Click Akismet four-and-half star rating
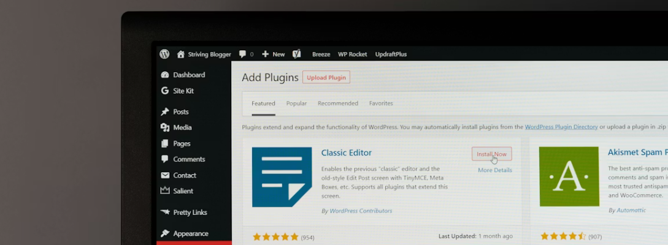This screenshot has width=668, height=245. pos(563,236)
